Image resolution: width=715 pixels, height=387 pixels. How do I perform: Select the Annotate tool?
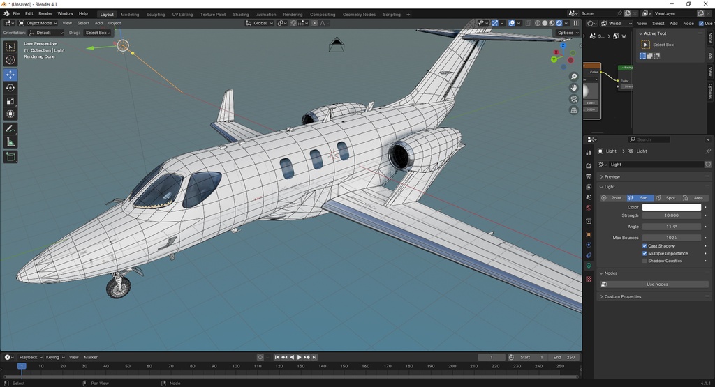click(x=10, y=129)
